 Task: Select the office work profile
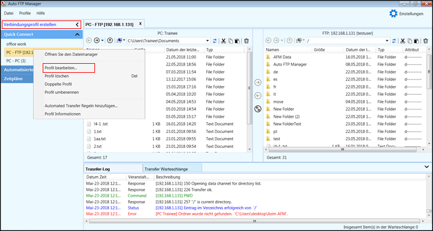[16, 44]
